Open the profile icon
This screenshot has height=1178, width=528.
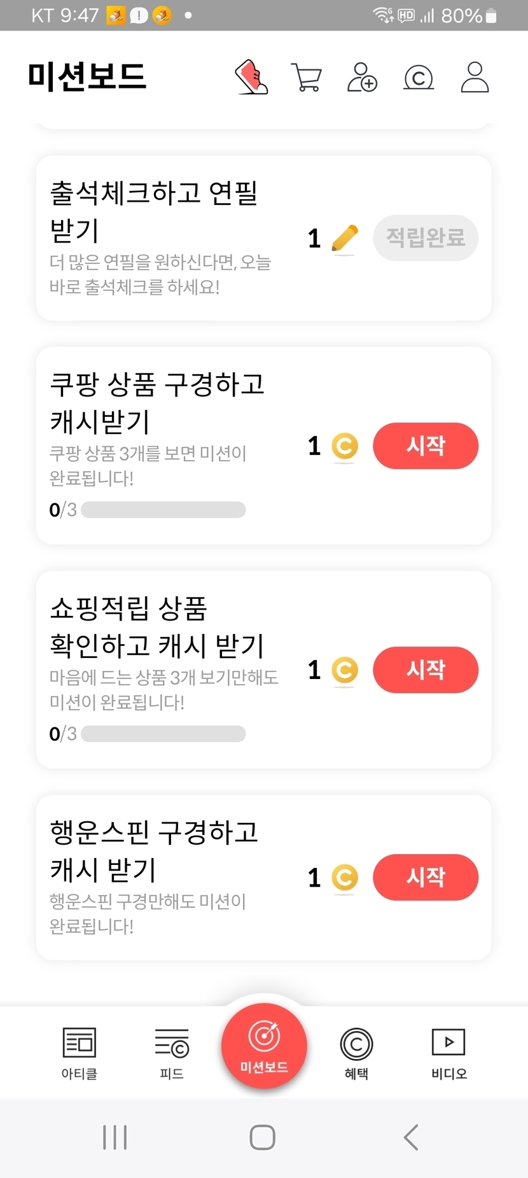pos(475,78)
